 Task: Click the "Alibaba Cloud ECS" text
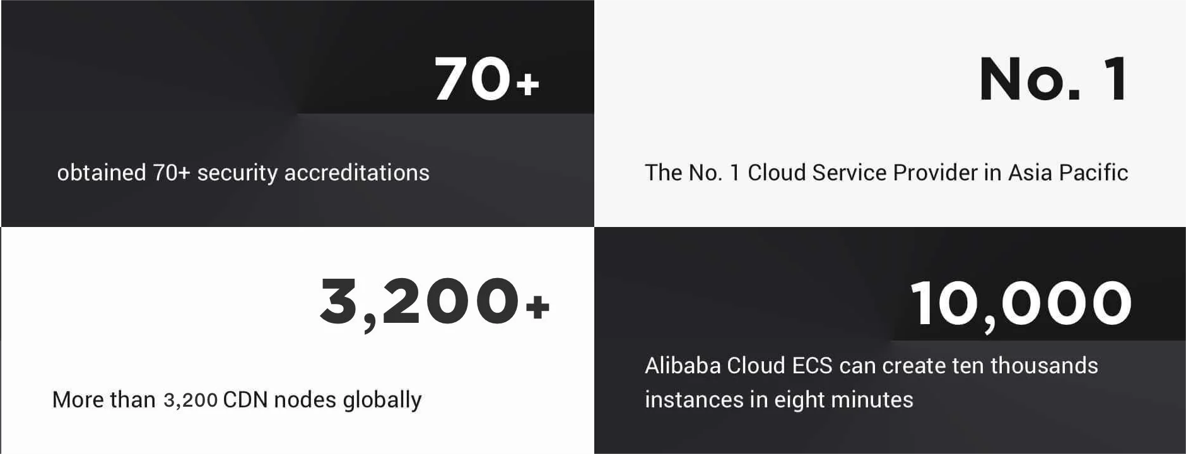tap(739, 366)
